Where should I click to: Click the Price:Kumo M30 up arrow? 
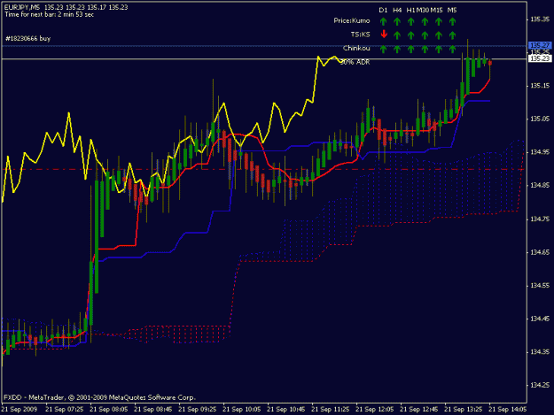tap(425, 21)
